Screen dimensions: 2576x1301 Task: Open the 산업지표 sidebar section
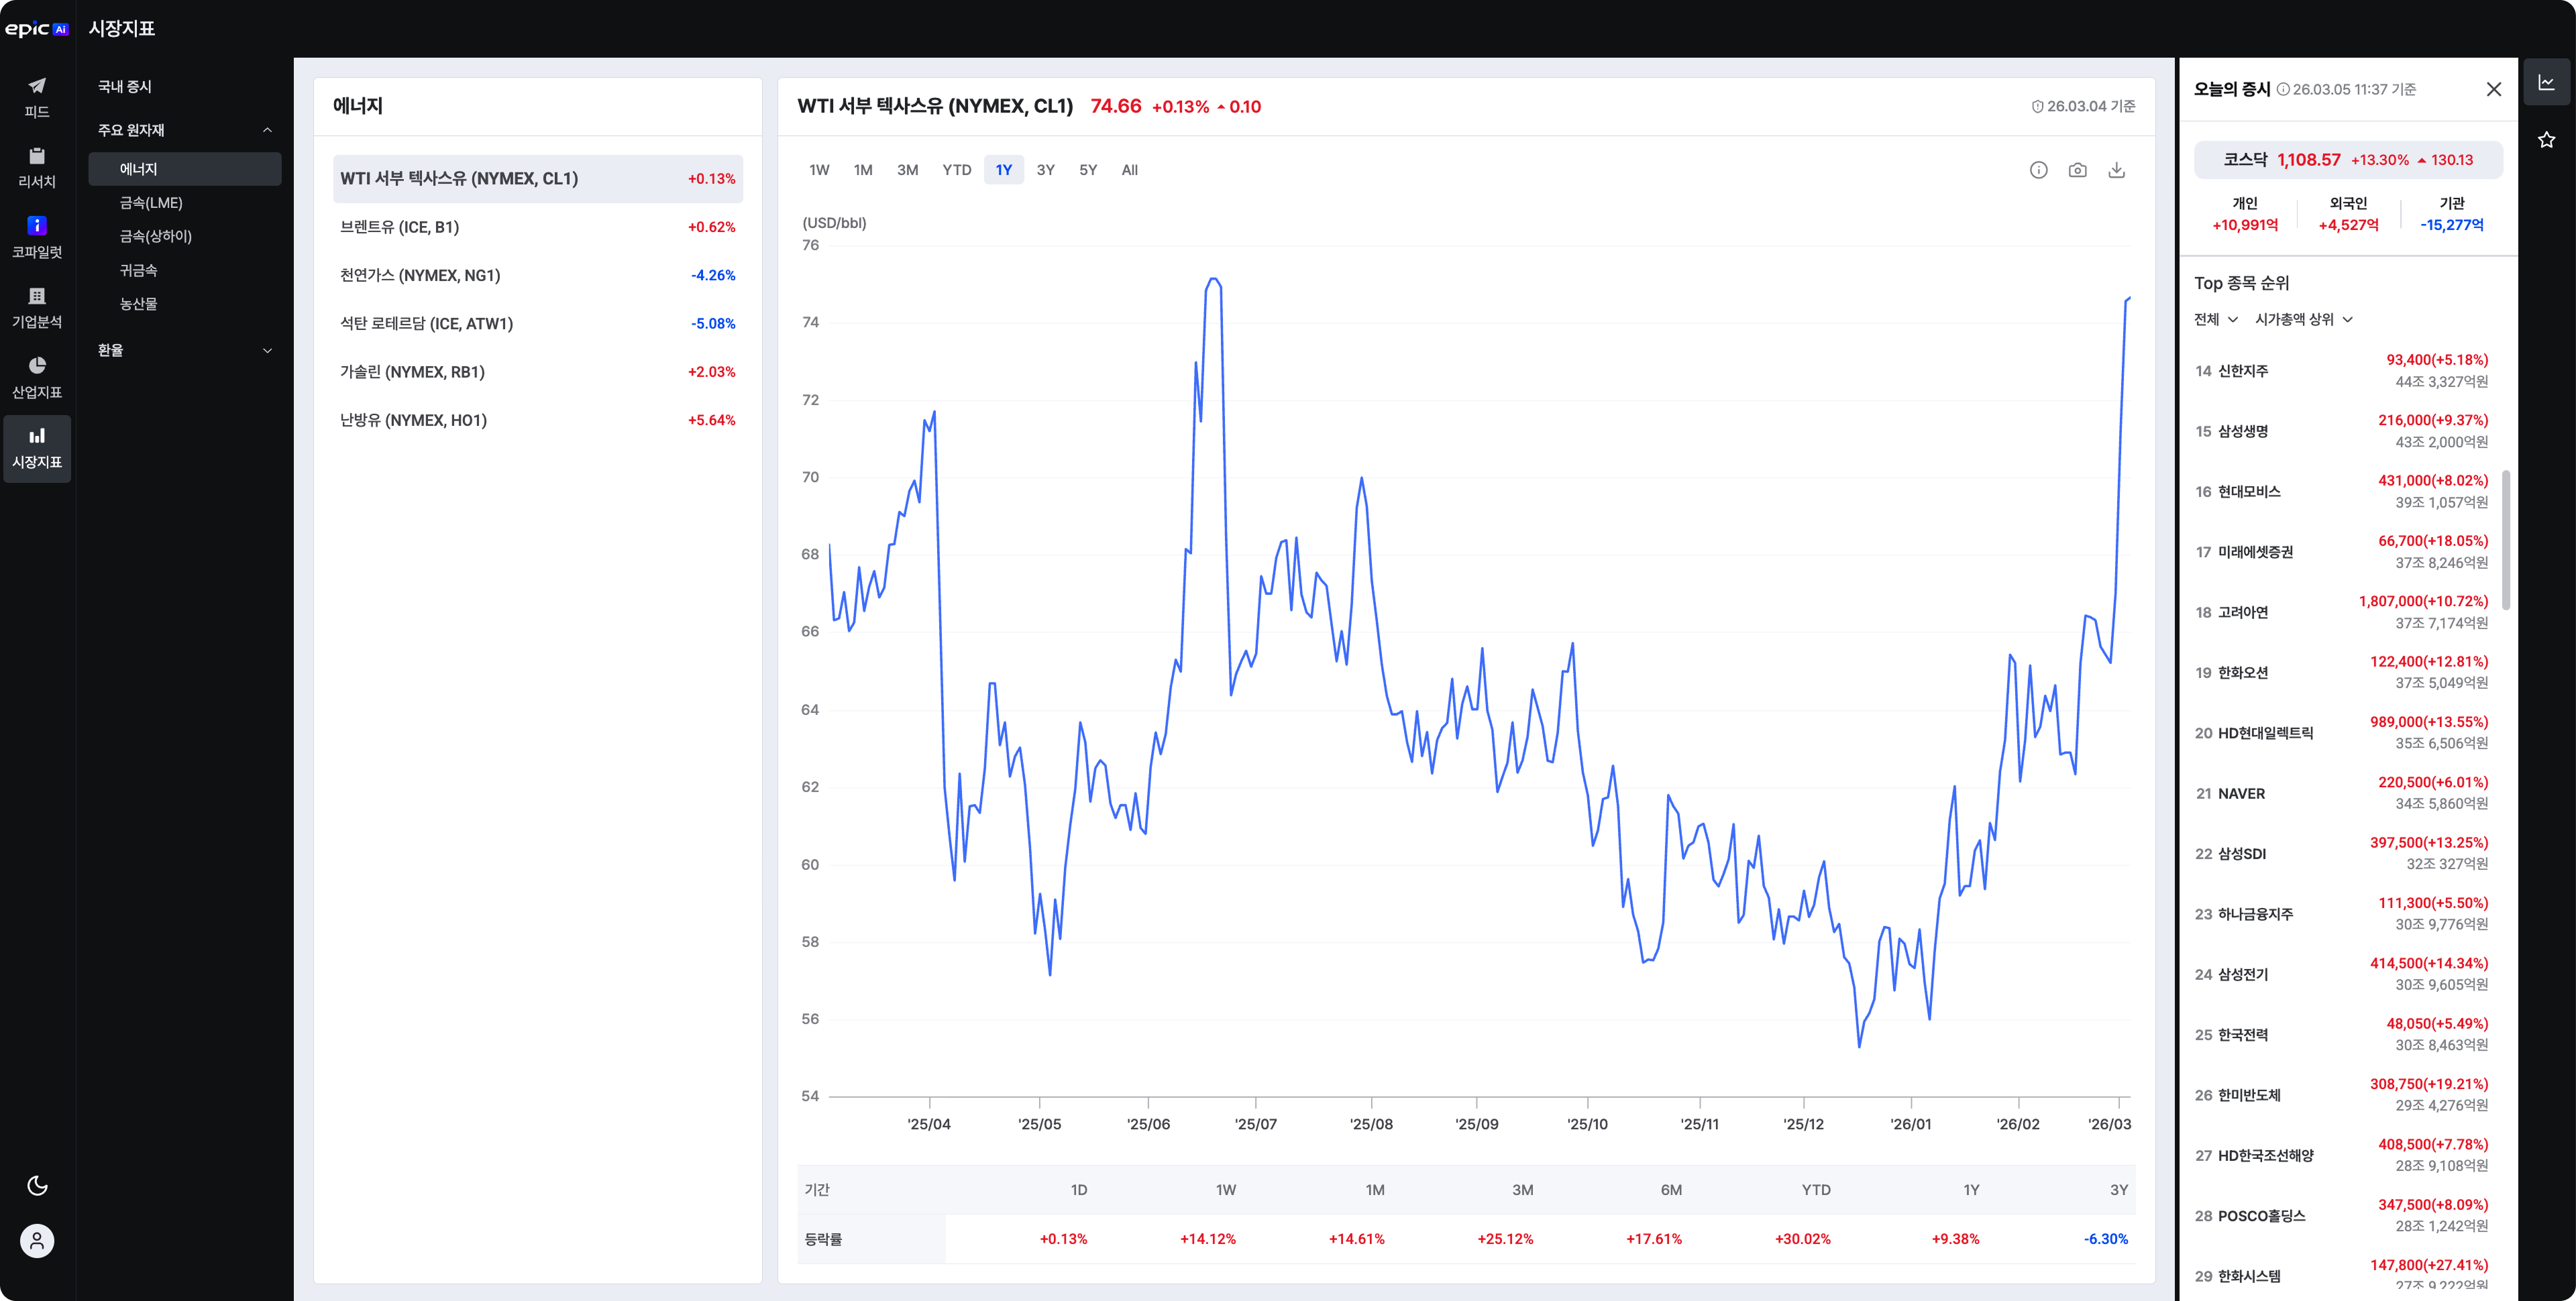coord(37,377)
